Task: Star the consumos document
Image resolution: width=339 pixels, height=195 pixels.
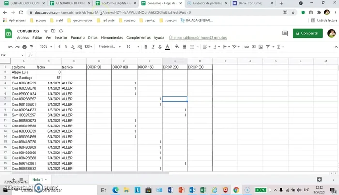Action: pyautogui.click(x=44, y=31)
